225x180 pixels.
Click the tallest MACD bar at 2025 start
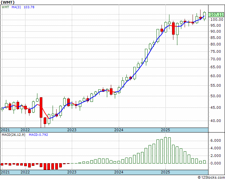point(165,150)
